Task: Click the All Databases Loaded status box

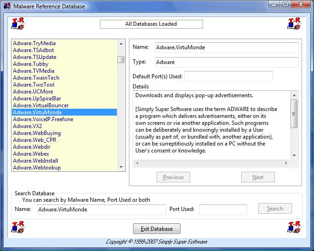Action: pos(151,24)
